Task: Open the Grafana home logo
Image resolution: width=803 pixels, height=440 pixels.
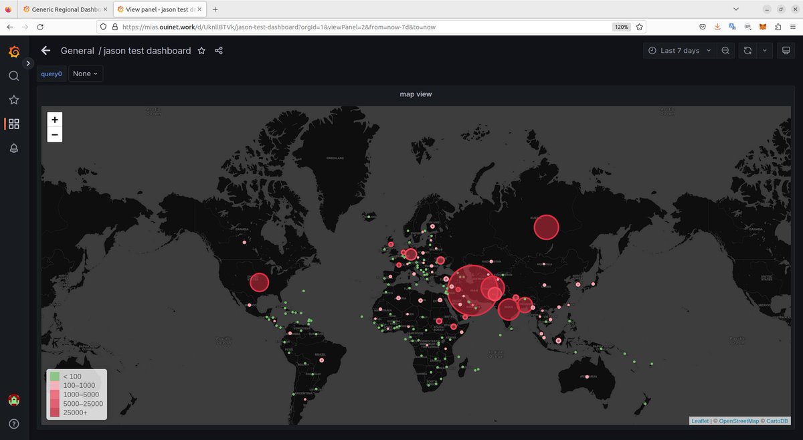Action: coord(14,51)
